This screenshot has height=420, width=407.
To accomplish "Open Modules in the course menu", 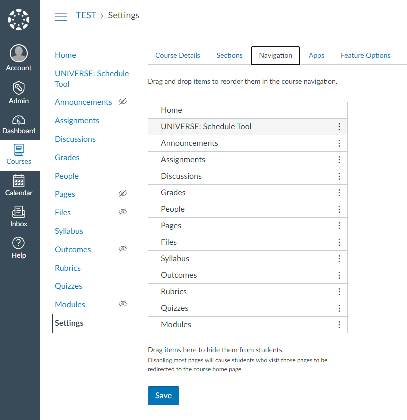I will [x=70, y=305].
